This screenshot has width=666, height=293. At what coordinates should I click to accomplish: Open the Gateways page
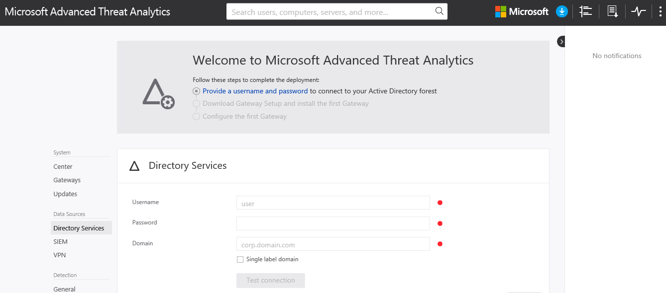(67, 180)
